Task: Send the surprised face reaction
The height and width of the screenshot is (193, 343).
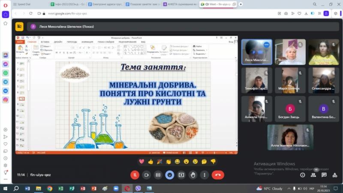Action: pyautogui.click(x=186, y=162)
